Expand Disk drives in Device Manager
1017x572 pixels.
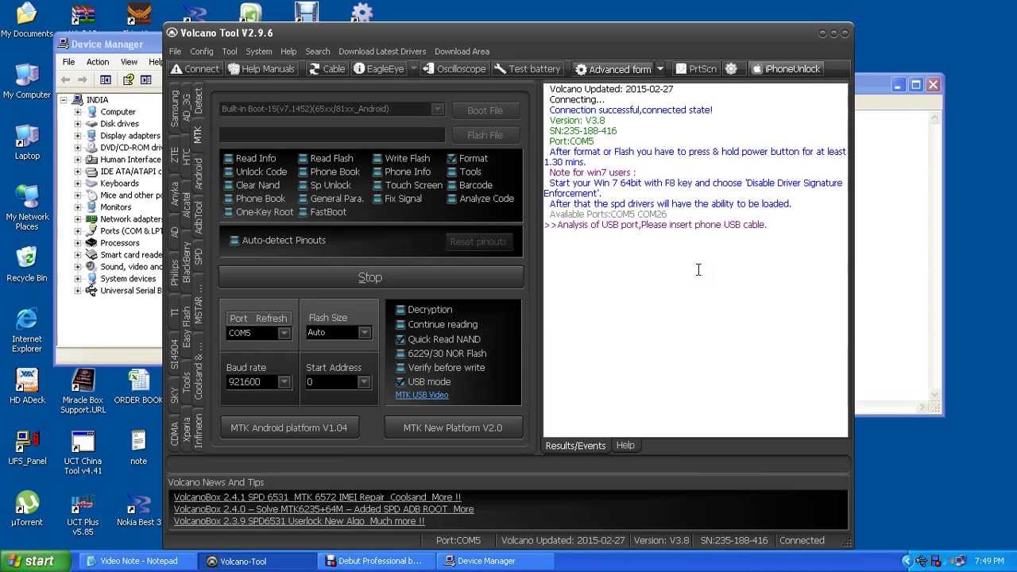pos(78,124)
